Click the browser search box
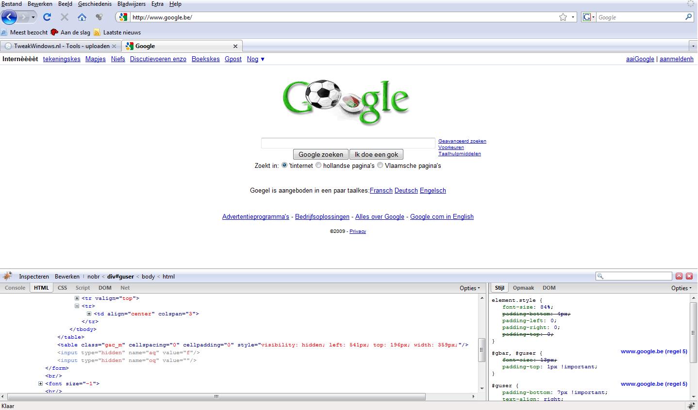 click(640, 17)
